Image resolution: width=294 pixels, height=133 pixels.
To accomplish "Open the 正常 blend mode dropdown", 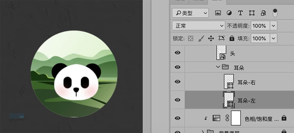I will pos(198,26).
